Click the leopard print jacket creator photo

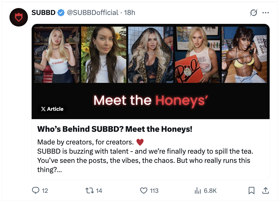point(151,55)
